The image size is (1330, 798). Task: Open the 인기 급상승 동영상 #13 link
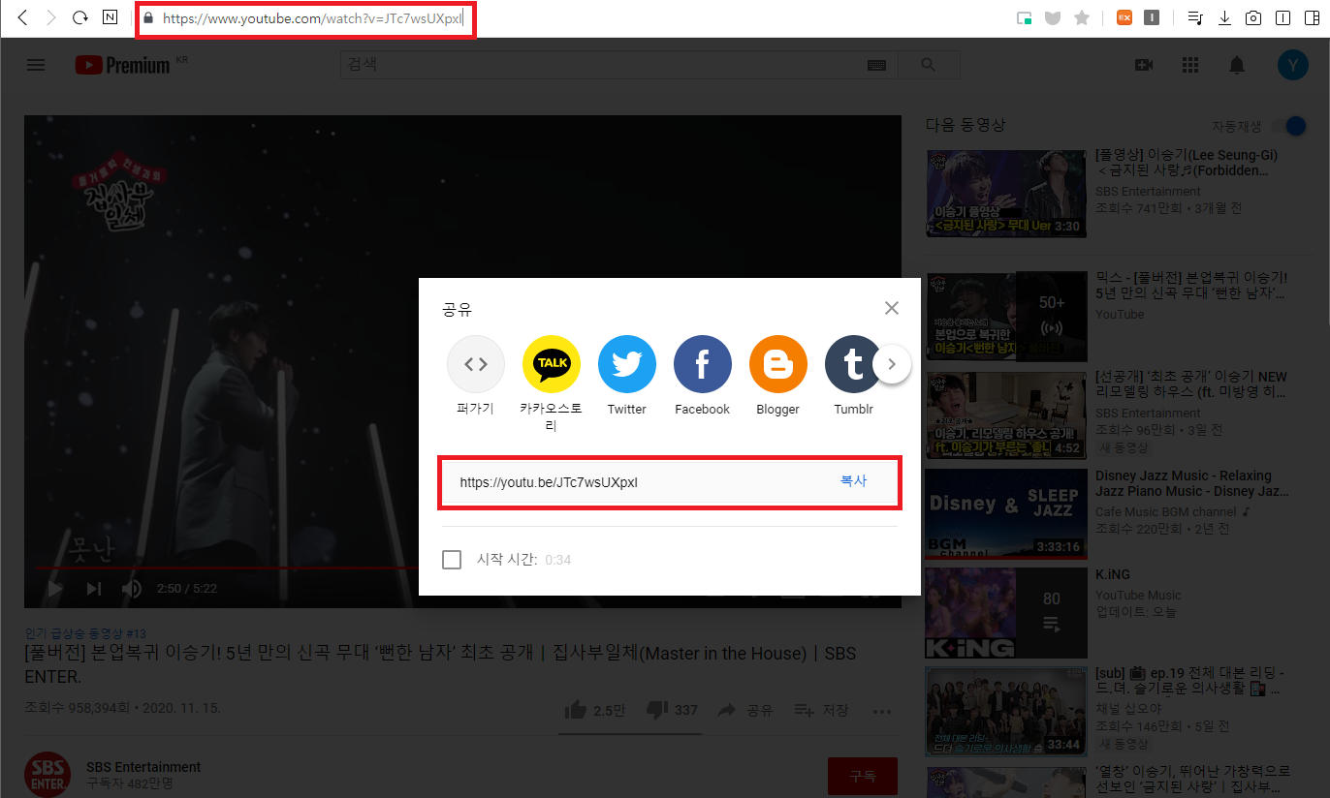(85, 632)
